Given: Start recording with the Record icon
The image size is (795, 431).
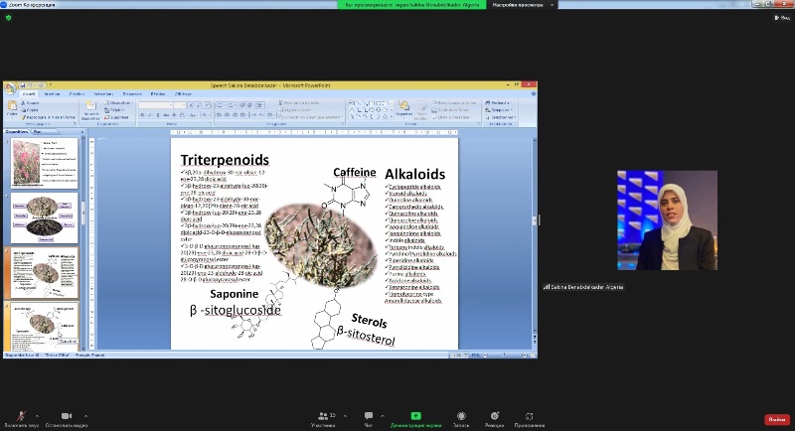Looking at the screenshot, I should pyautogui.click(x=461, y=417).
